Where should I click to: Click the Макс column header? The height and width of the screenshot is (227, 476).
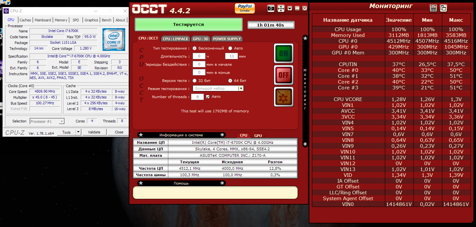[456, 20]
